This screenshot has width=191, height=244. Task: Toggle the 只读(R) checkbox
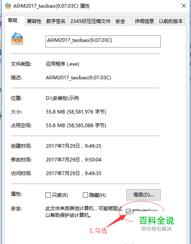48,195
